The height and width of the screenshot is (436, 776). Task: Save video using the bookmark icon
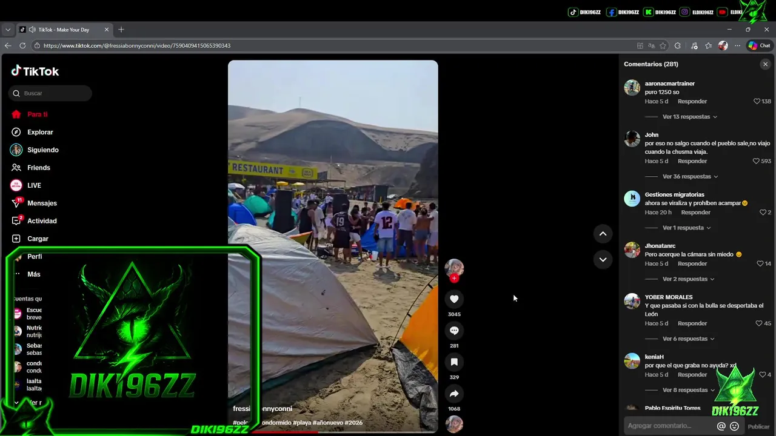point(454,362)
